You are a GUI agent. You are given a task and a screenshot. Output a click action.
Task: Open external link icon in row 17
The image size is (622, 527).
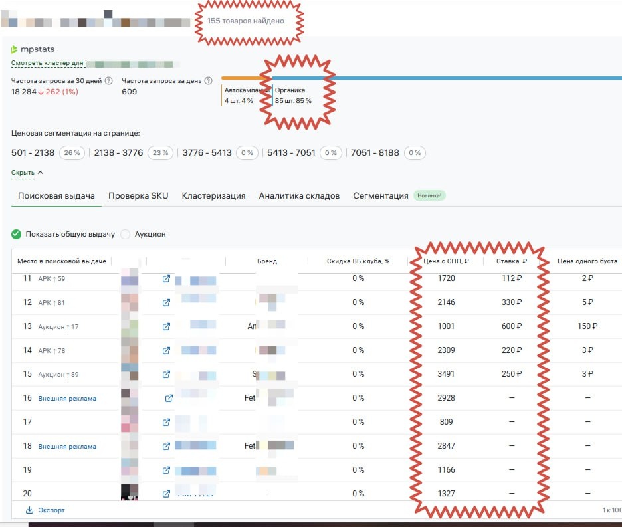[x=166, y=422]
